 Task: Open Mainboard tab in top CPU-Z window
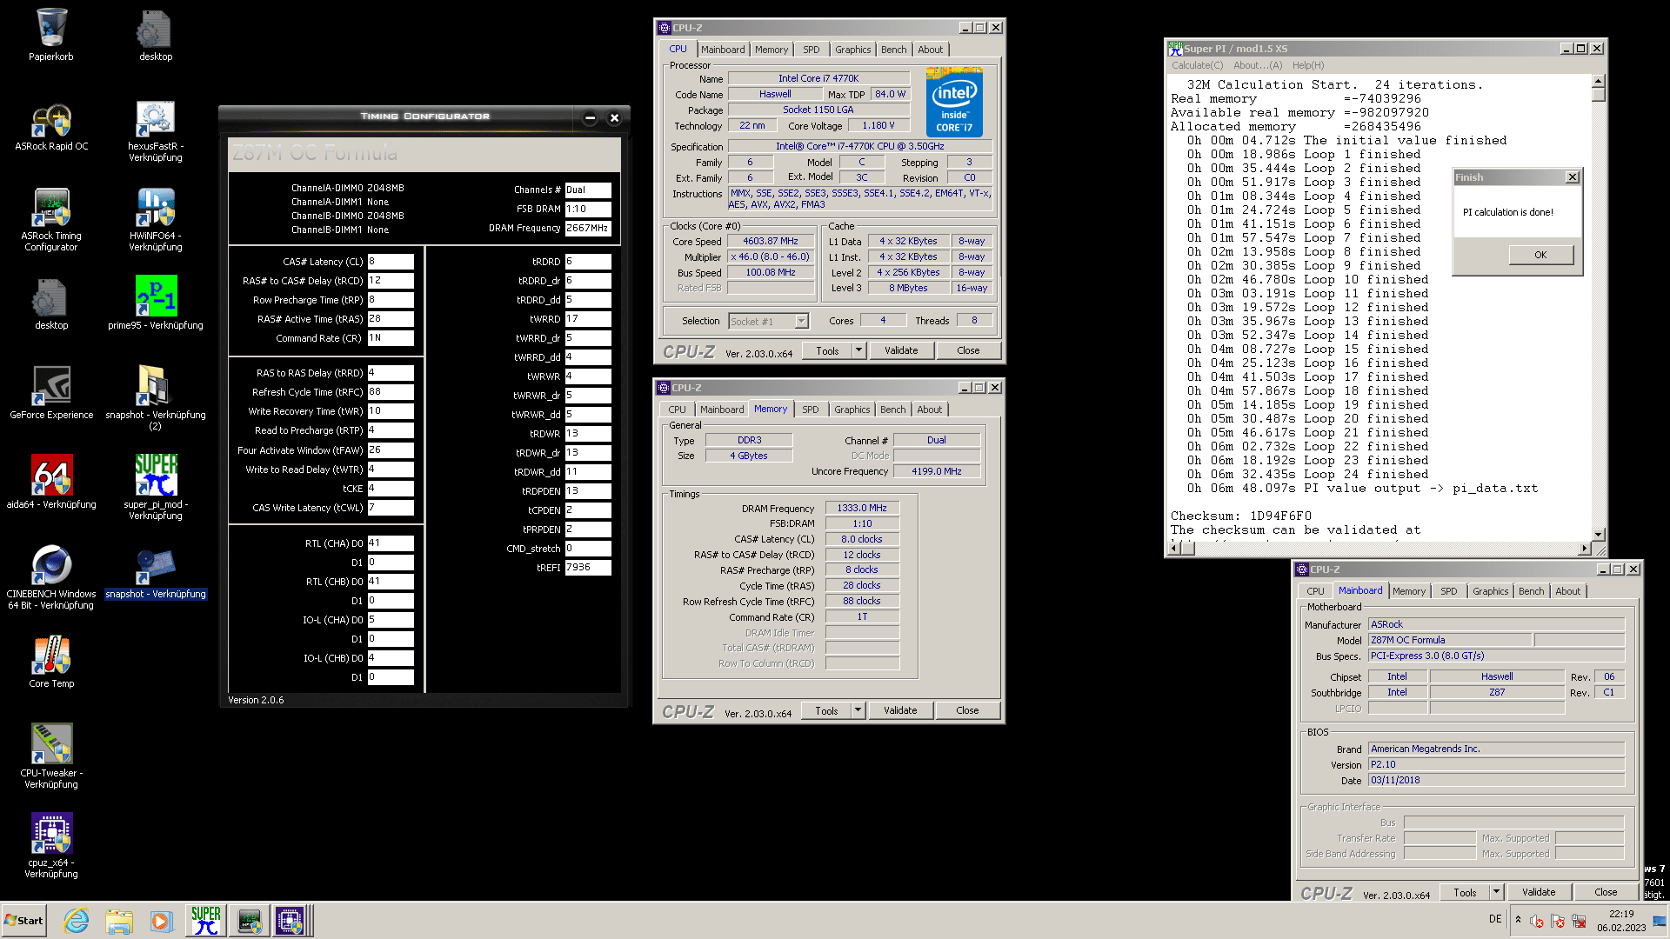pos(723,50)
